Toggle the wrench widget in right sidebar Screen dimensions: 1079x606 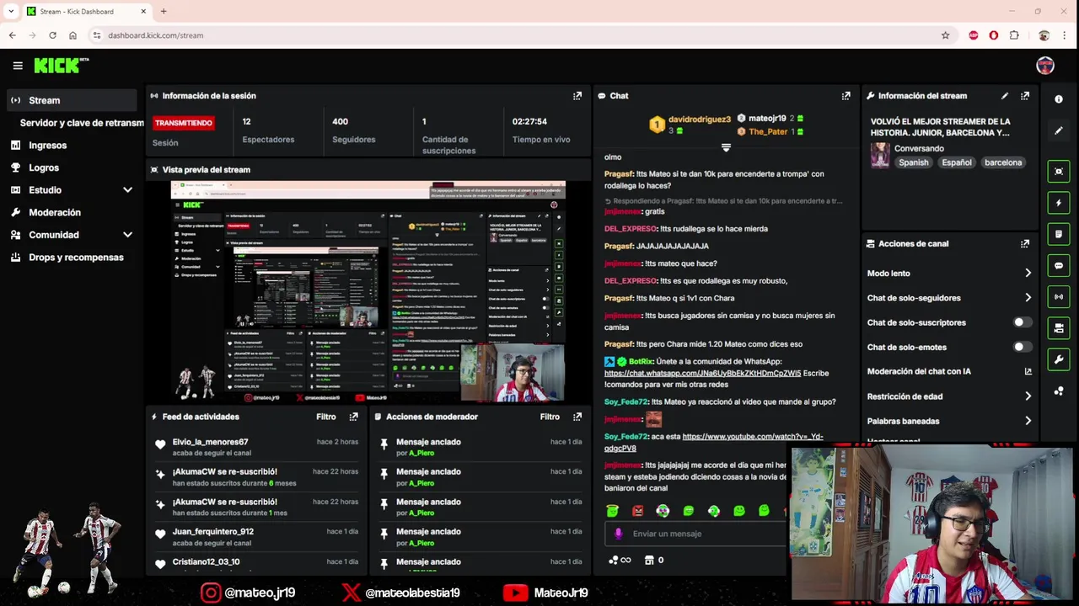1059,359
